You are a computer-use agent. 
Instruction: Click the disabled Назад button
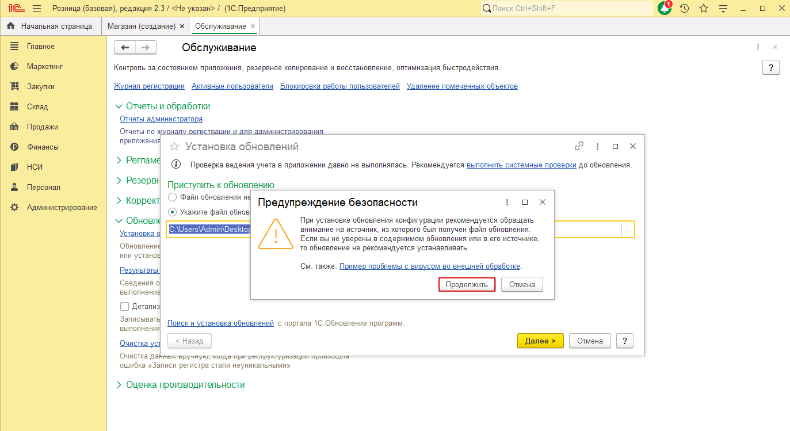pyautogui.click(x=189, y=341)
